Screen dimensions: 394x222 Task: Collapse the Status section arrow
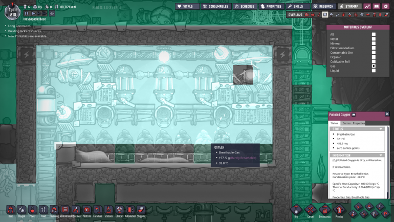coord(381,129)
